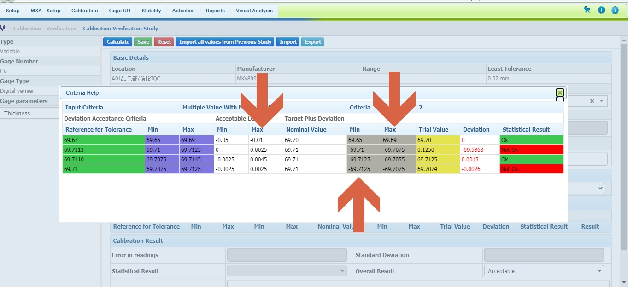Screen dimensions: 628x287
Task: Click the Nominal Value cell 69.70
Action: coord(315,140)
